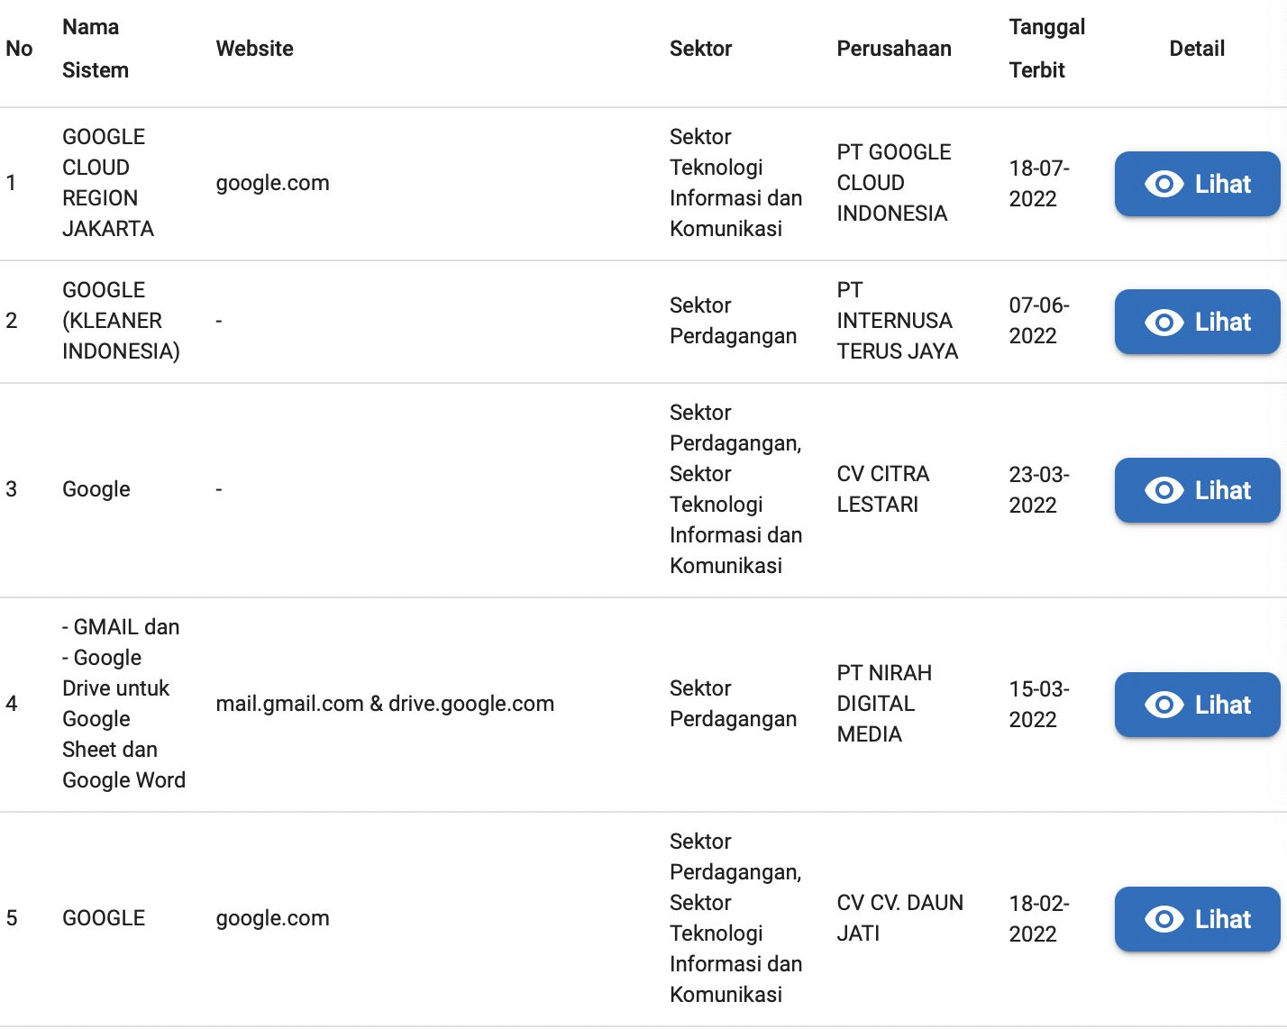The width and height of the screenshot is (1287, 1029).
Task: Click google.com website in fifth row
Action: [272, 918]
